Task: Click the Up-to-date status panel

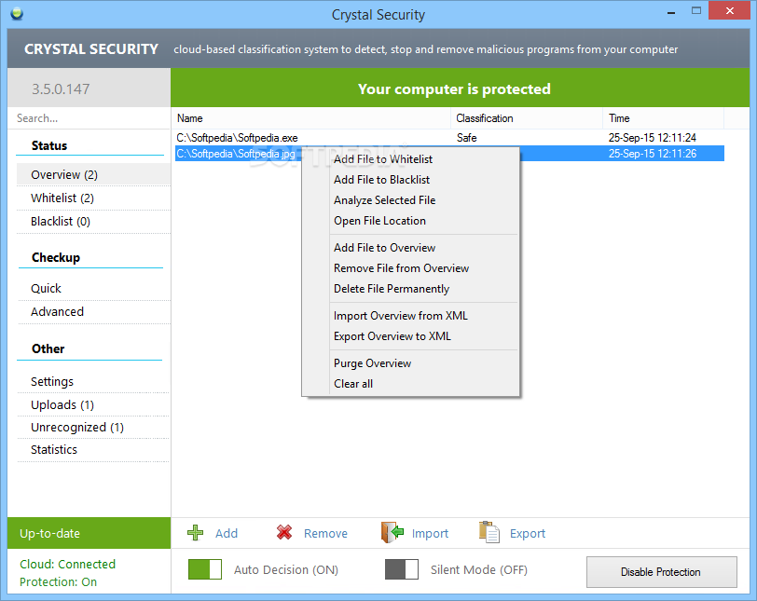Action: pos(89,533)
